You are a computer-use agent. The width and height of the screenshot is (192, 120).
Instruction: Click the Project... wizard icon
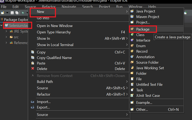tap(132, 22)
